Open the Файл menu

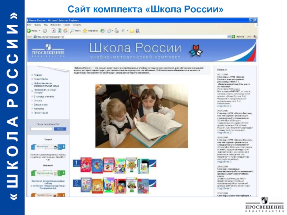[29, 25]
